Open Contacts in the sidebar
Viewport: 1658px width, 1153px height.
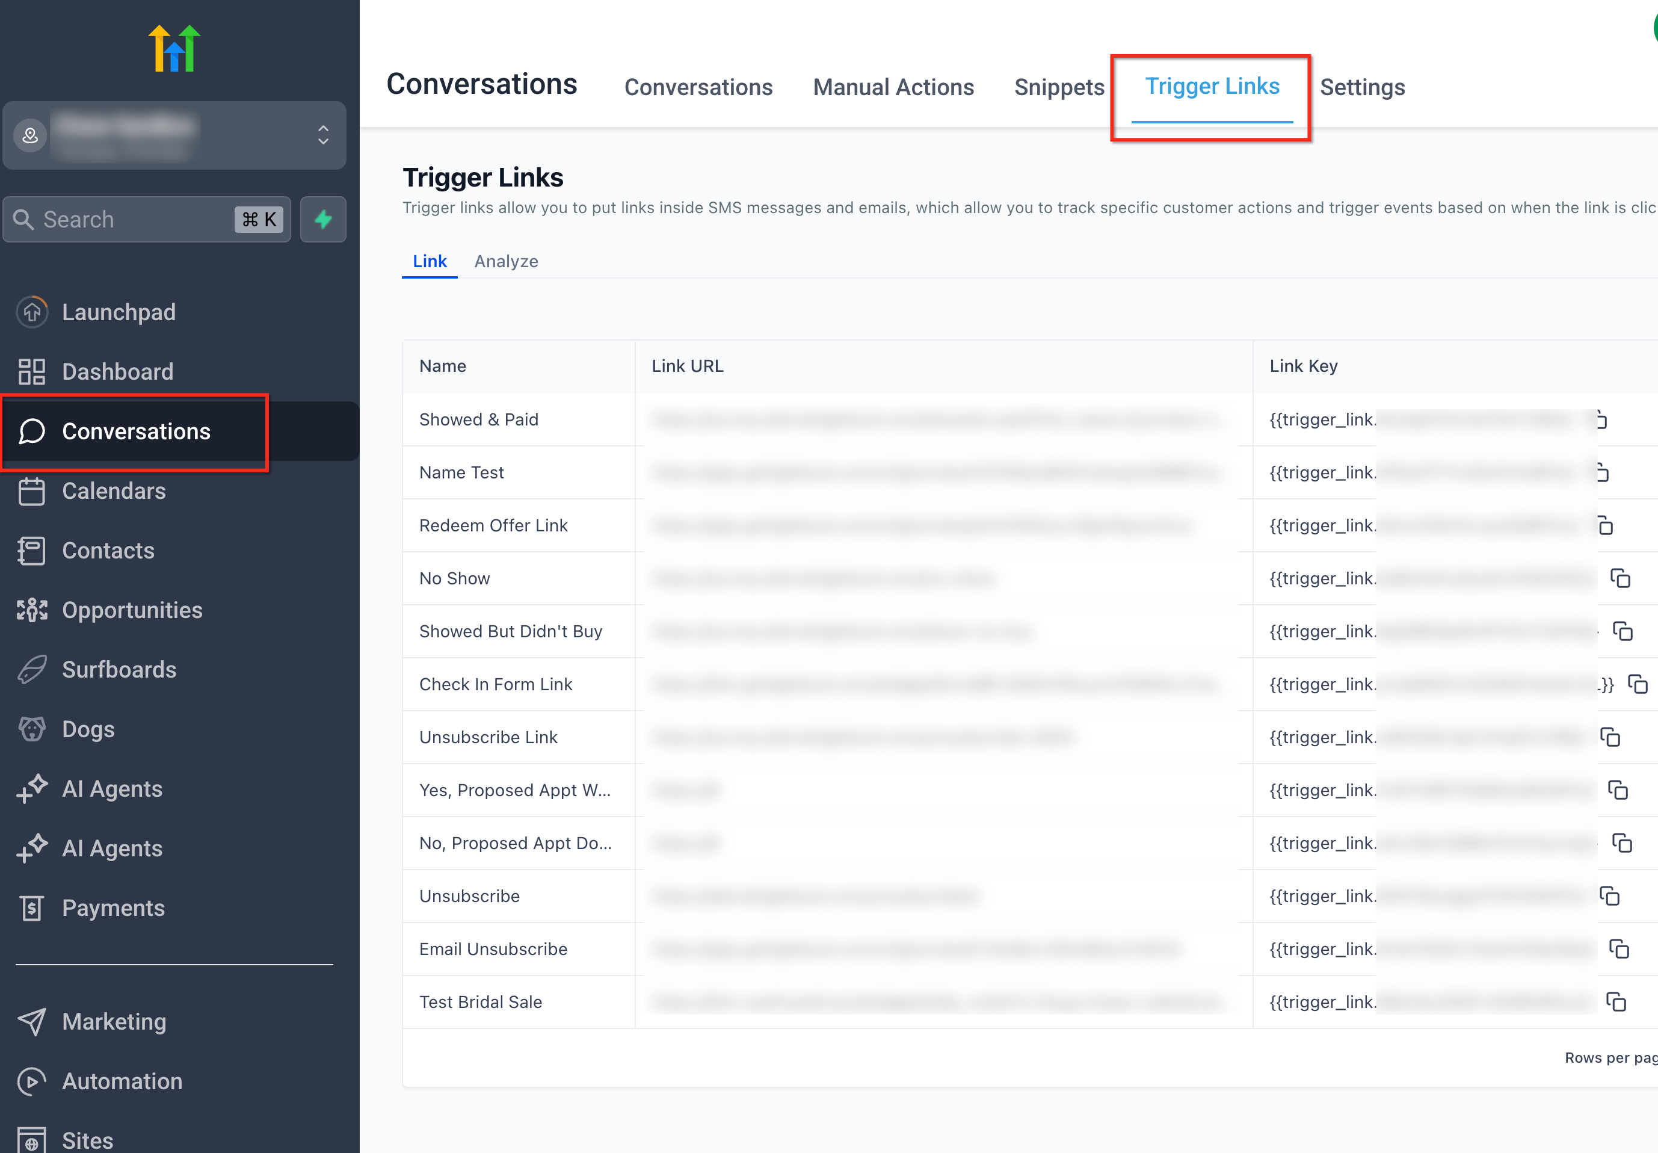tap(108, 551)
